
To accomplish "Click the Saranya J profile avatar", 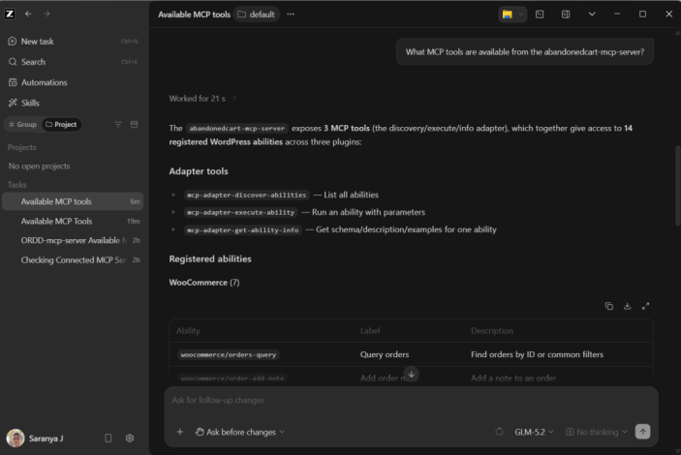I will click(15, 439).
